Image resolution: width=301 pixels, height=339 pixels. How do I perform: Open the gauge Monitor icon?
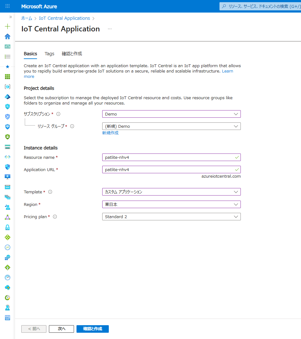pyautogui.click(x=8, y=277)
